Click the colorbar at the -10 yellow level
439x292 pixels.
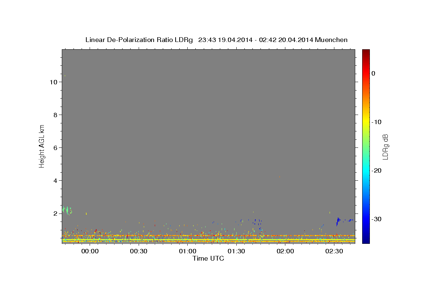pyautogui.click(x=366, y=122)
